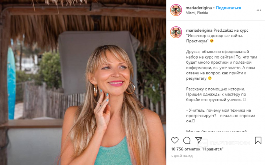This screenshot has height=165, width=265.
Task: Like the post with the heart icon
Action: [x=175, y=141]
